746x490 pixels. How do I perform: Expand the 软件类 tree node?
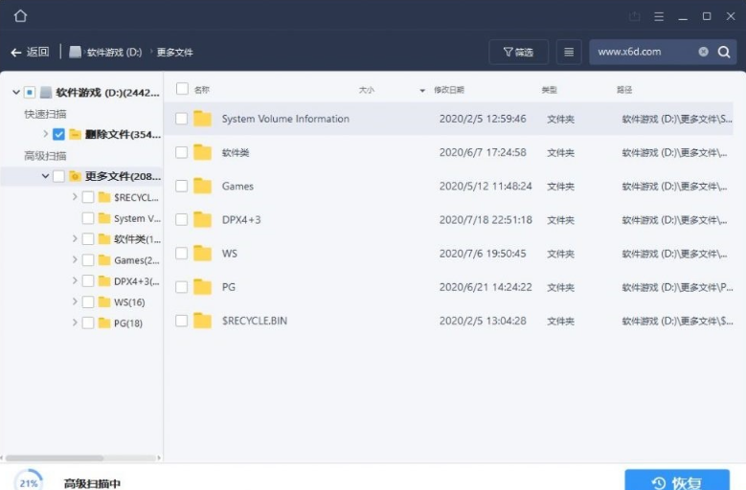75,238
